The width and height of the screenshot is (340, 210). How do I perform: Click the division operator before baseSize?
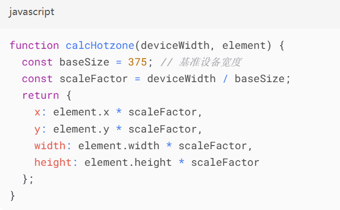[225, 79]
